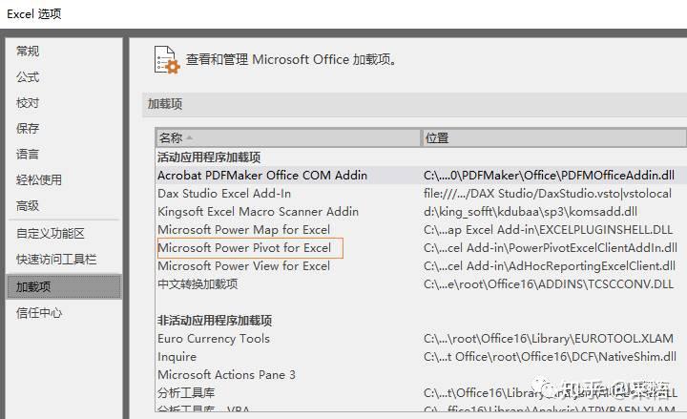Image resolution: width=687 pixels, height=419 pixels.
Task: Open the 常规 category
Action: tap(29, 51)
